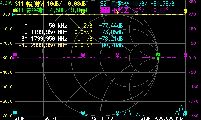The height and width of the screenshot is (120, 201).
Task: Click the -70.0 dB axis label
Action: 6,116
